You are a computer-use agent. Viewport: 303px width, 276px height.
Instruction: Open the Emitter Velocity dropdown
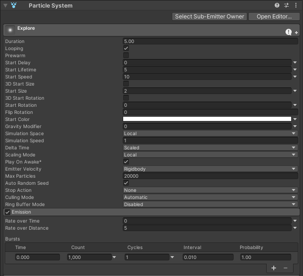(210, 169)
